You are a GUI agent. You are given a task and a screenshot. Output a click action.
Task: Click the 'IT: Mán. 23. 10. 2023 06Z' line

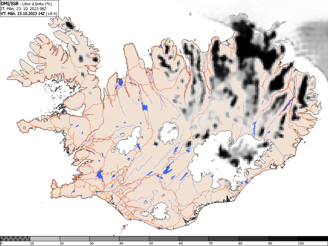[x=23, y=9]
